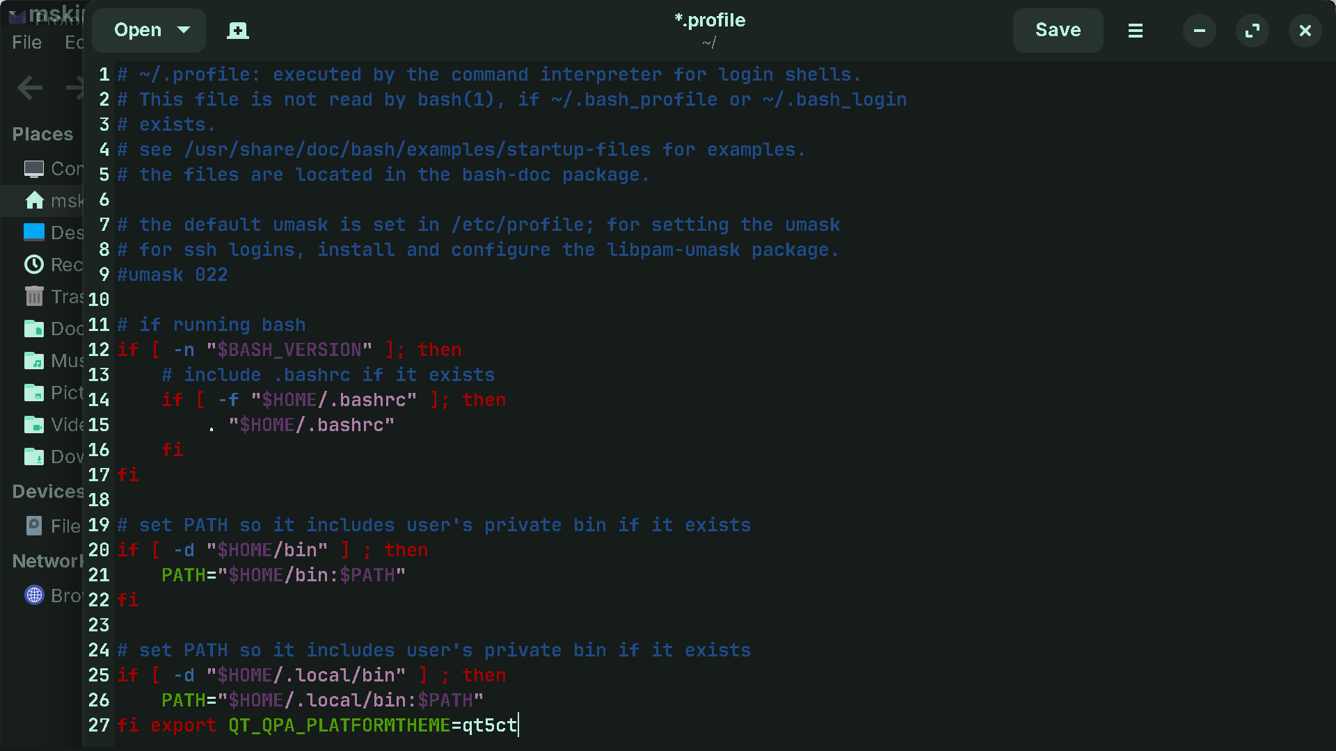Minimize the text editor window
The width and height of the screenshot is (1336, 751).
1199,31
